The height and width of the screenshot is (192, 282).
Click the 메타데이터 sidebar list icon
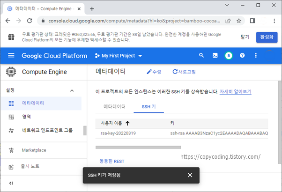(11, 103)
